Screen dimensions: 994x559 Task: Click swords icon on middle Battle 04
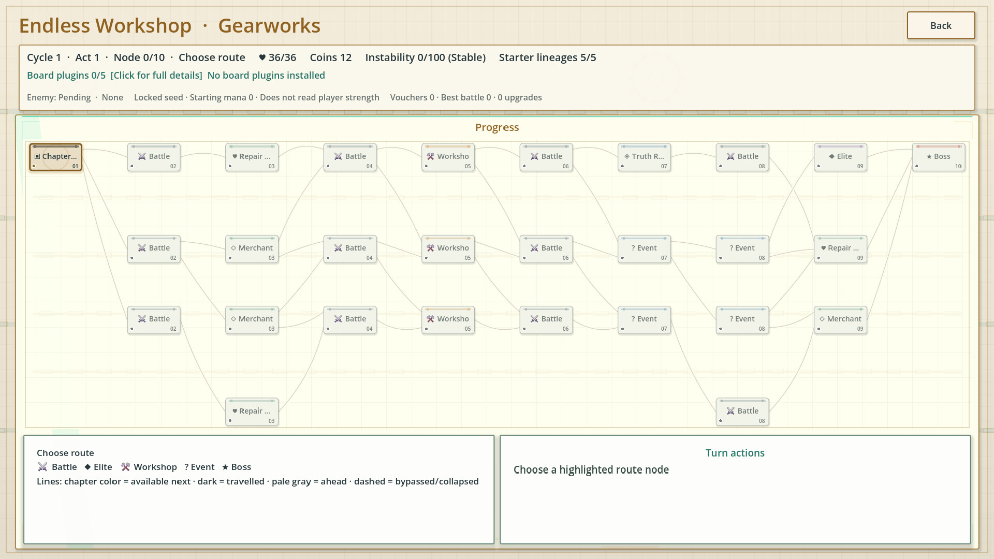pos(338,248)
